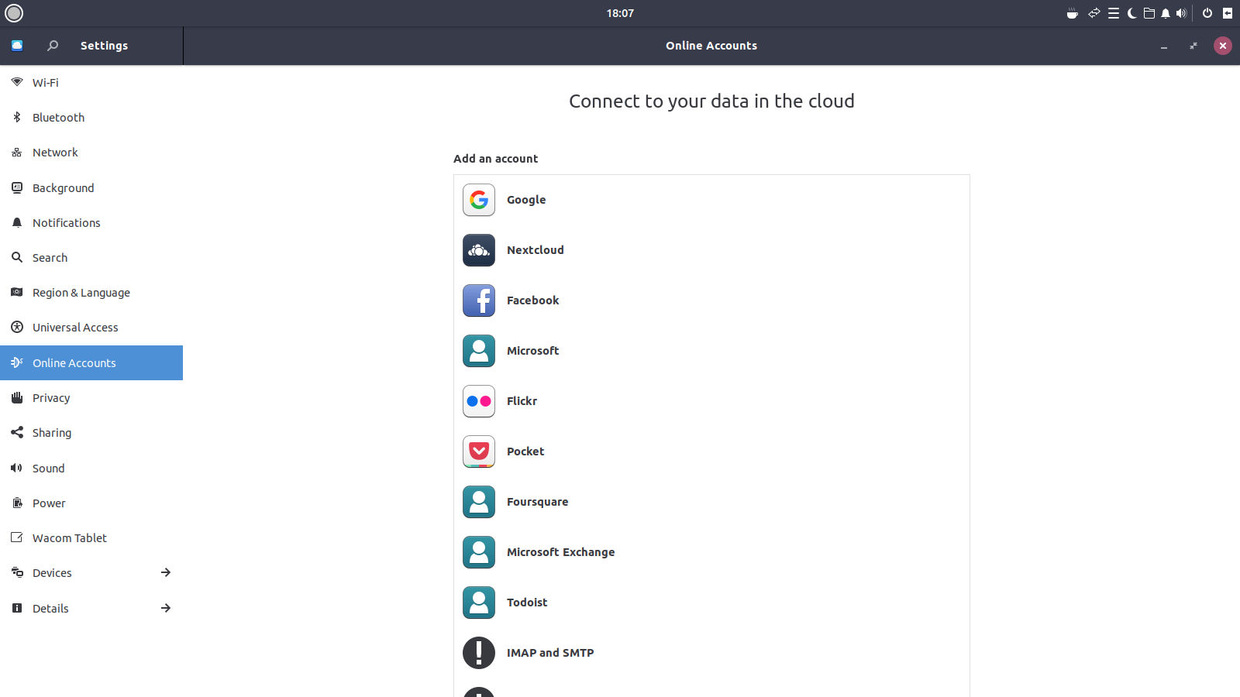Screen dimensions: 1240x697
Task: Open search in Settings sidebar header
Action: point(53,46)
